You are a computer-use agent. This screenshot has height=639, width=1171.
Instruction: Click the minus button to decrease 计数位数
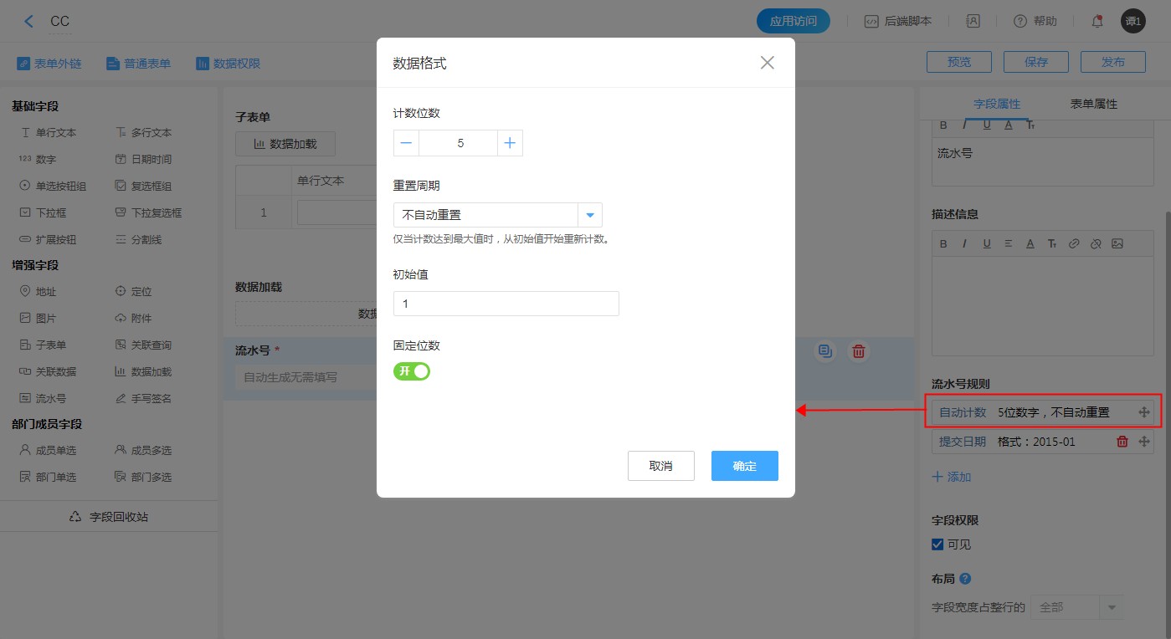point(406,143)
